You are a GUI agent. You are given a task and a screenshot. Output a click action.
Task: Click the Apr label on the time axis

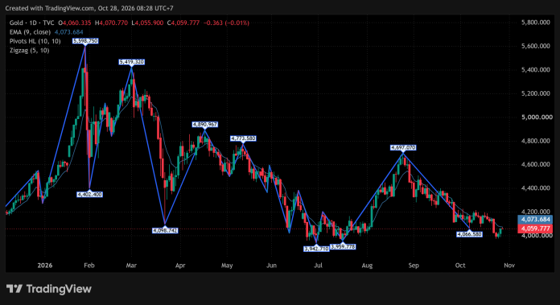point(180,266)
